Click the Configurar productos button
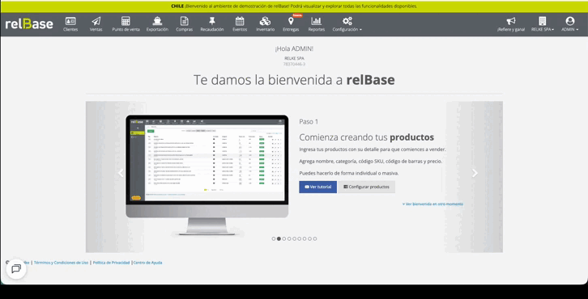Screen dimensions: 588x299 point(366,187)
